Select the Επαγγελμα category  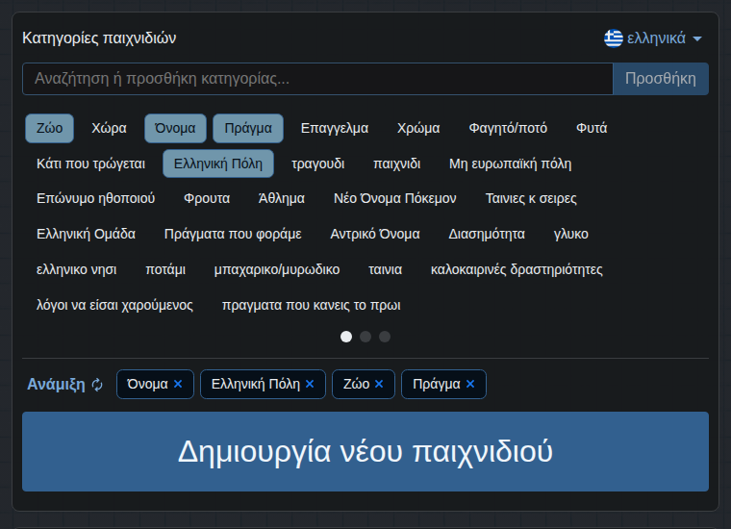tap(335, 128)
